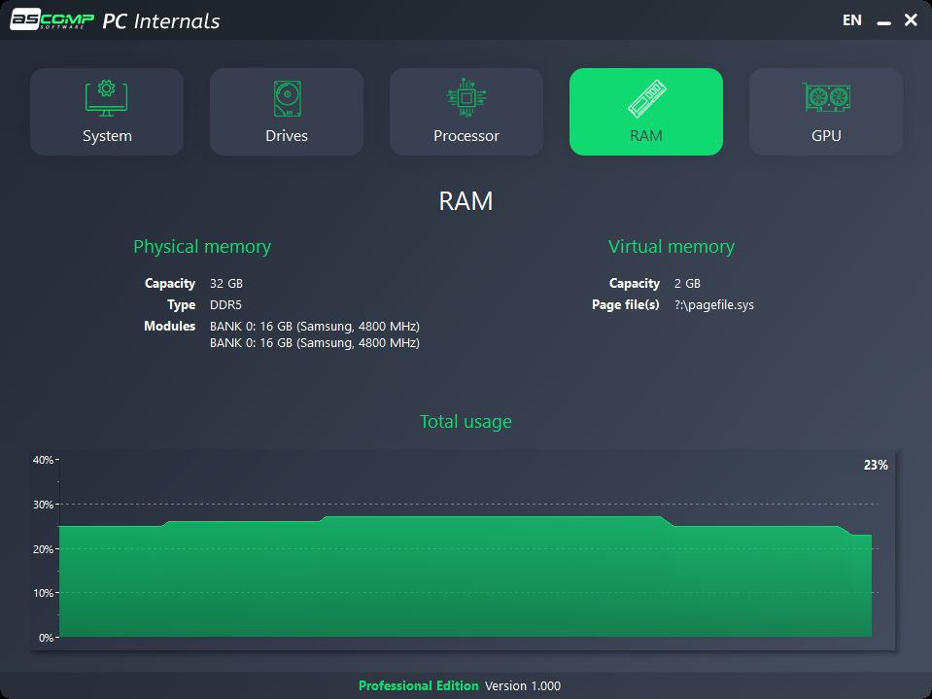Click the Total usage heading
Image resolution: width=932 pixels, height=699 pixels.
[466, 421]
